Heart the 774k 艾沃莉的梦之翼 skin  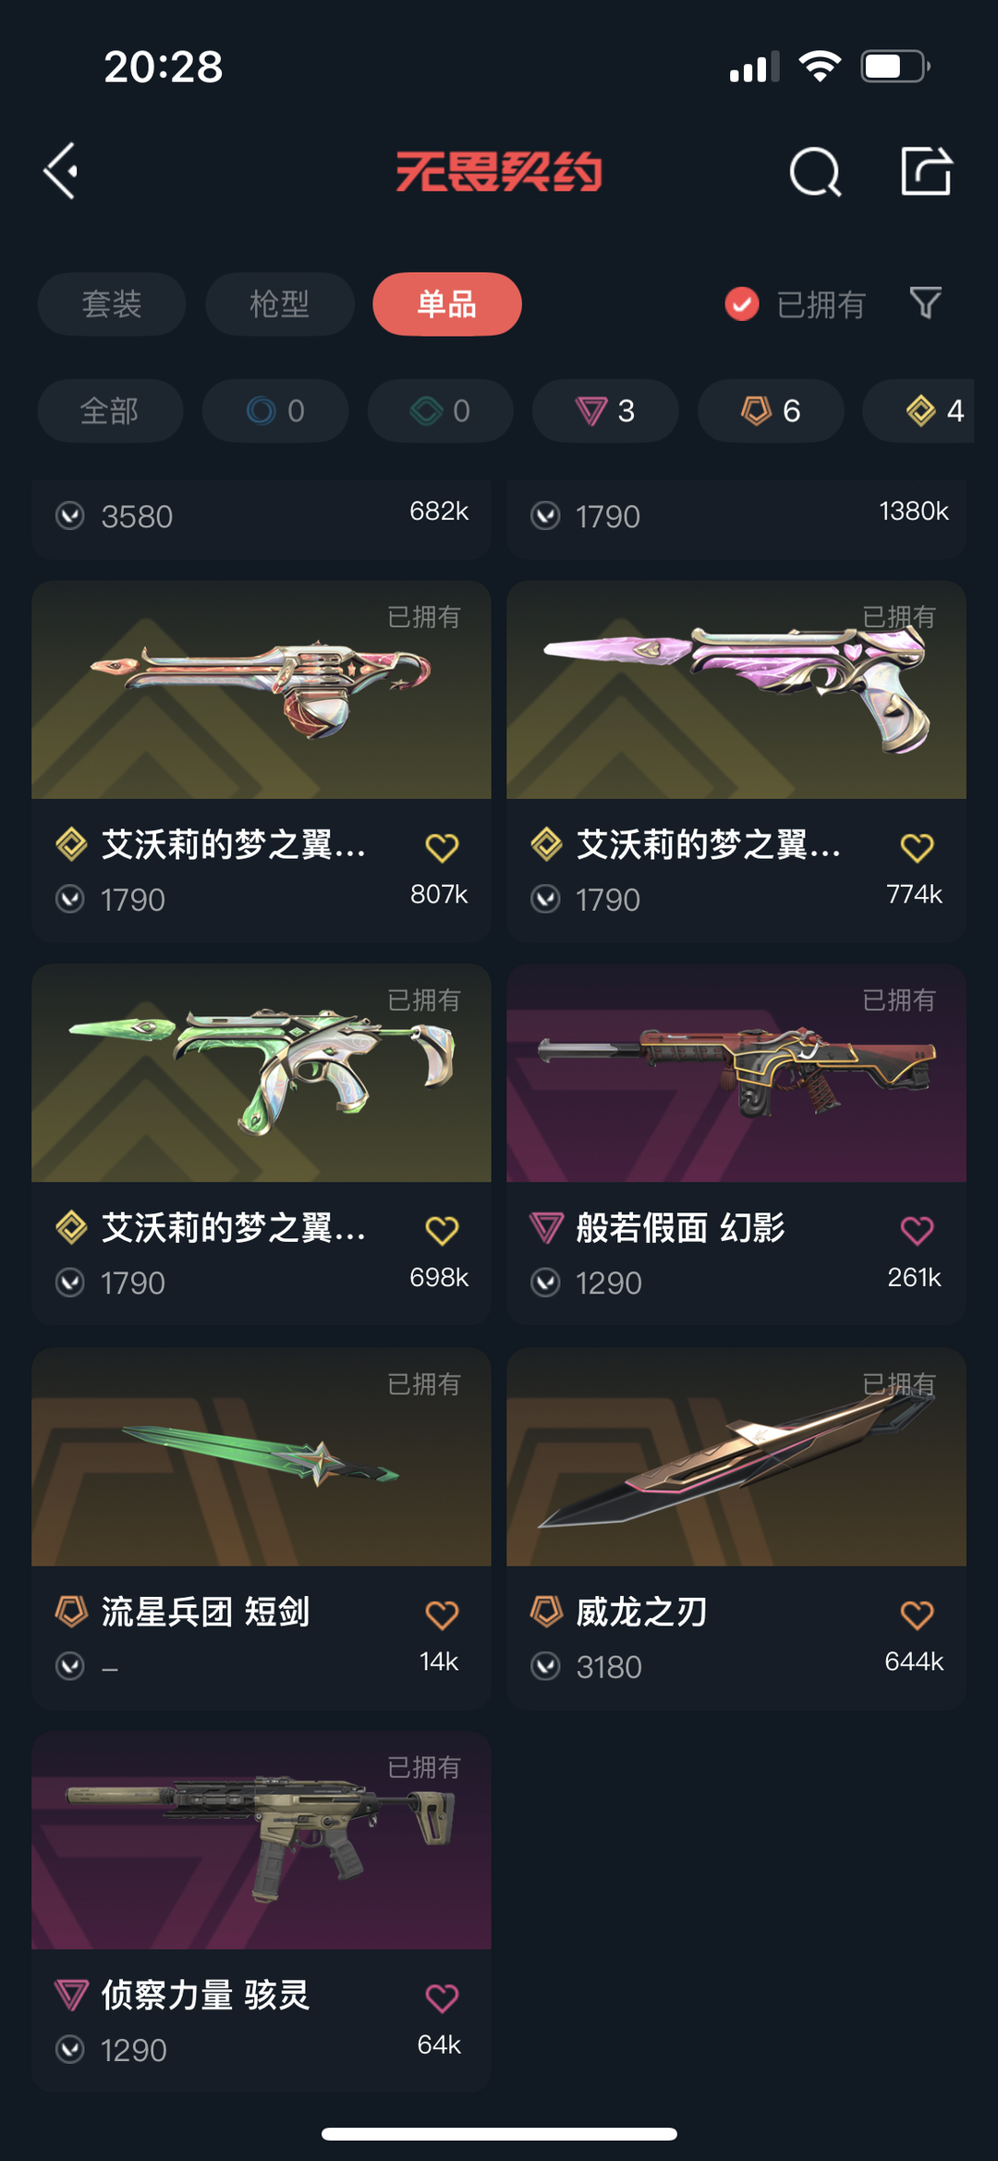[917, 847]
